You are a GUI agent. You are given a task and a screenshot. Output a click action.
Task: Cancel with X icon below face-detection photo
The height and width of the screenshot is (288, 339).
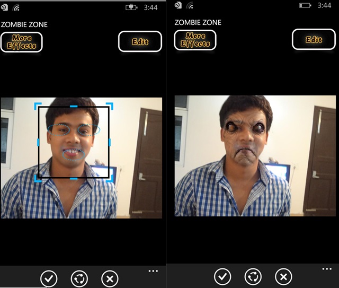(110, 278)
